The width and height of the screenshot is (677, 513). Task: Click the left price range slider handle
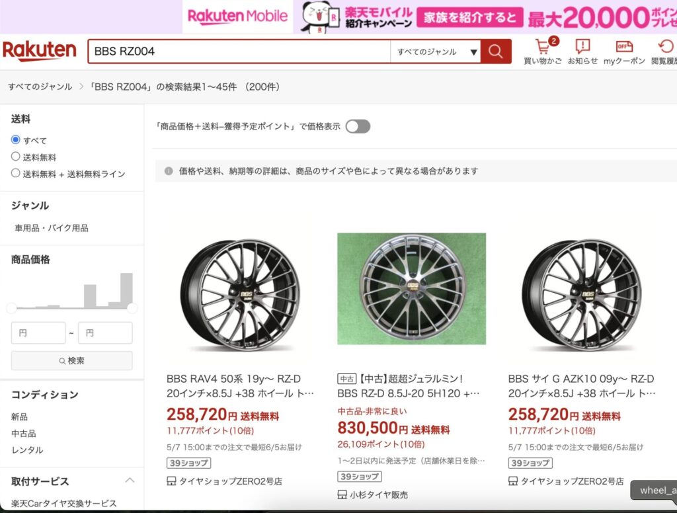click(x=12, y=308)
